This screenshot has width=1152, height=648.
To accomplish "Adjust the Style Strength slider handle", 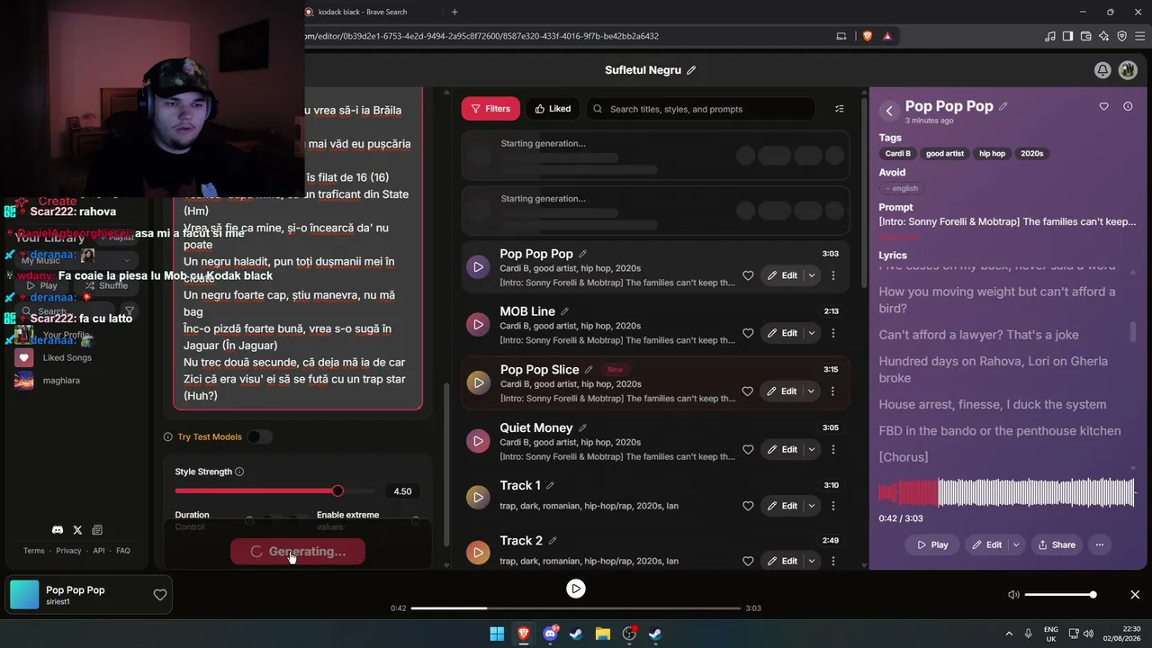I will tap(337, 490).
